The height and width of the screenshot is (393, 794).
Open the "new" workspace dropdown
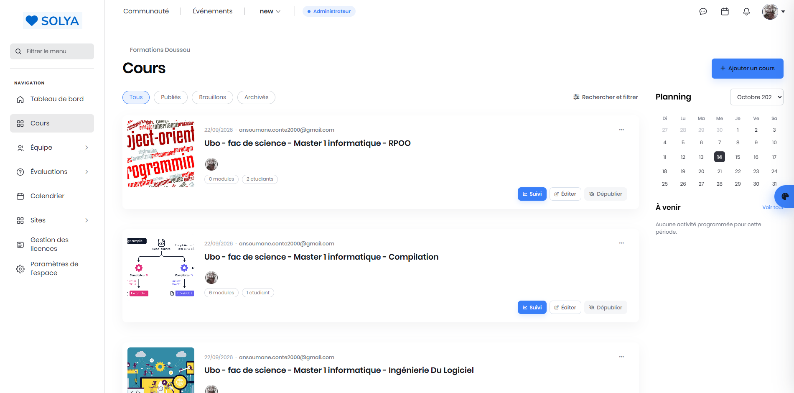[270, 11]
